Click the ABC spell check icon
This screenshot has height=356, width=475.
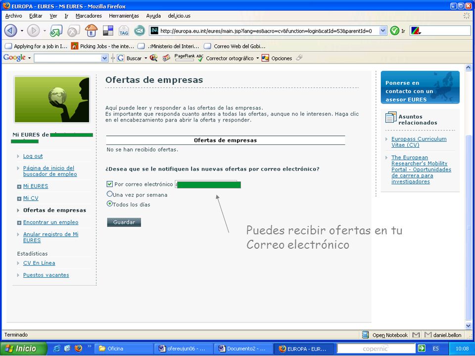[200, 57]
